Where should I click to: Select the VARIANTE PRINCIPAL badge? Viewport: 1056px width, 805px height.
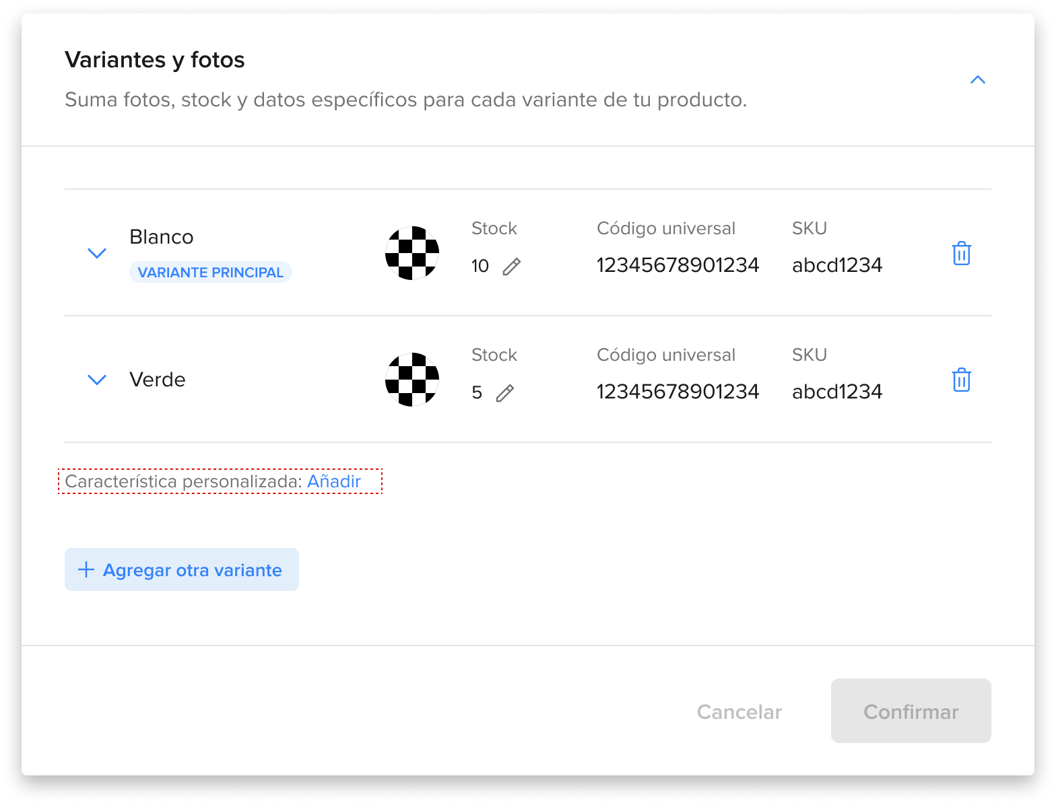coord(210,272)
